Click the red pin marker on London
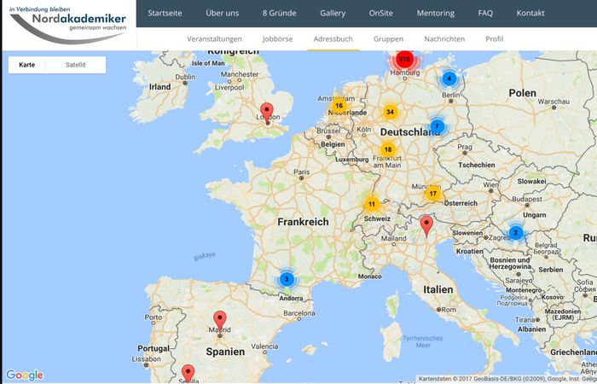Screen dimensions: 597x384 pyautogui.click(x=267, y=113)
